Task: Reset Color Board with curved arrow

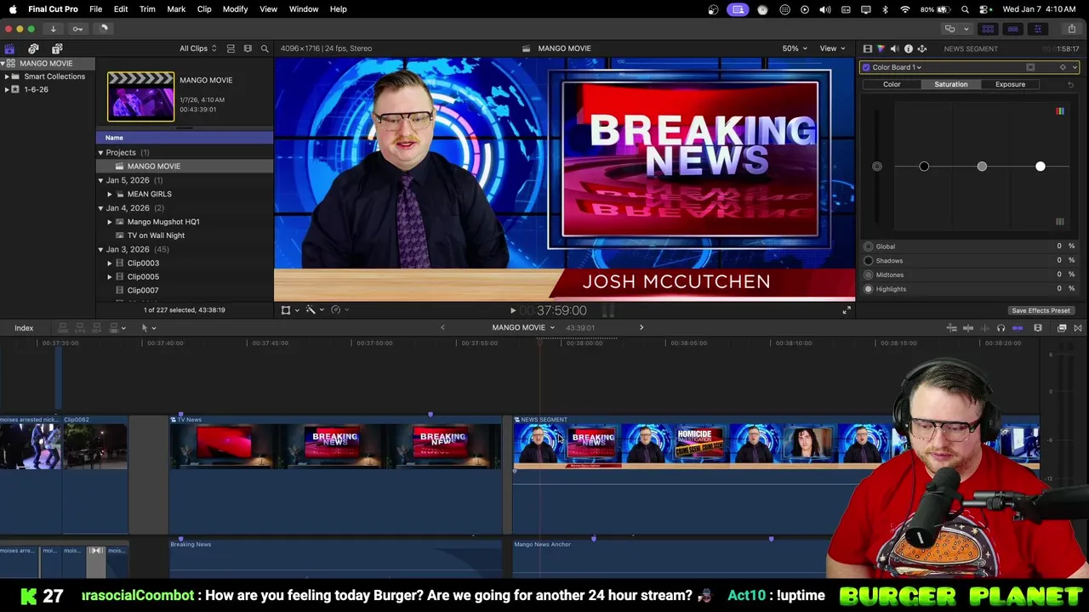Action: tap(1070, 84)
